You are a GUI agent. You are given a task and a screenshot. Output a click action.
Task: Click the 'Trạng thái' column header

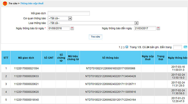161,58
